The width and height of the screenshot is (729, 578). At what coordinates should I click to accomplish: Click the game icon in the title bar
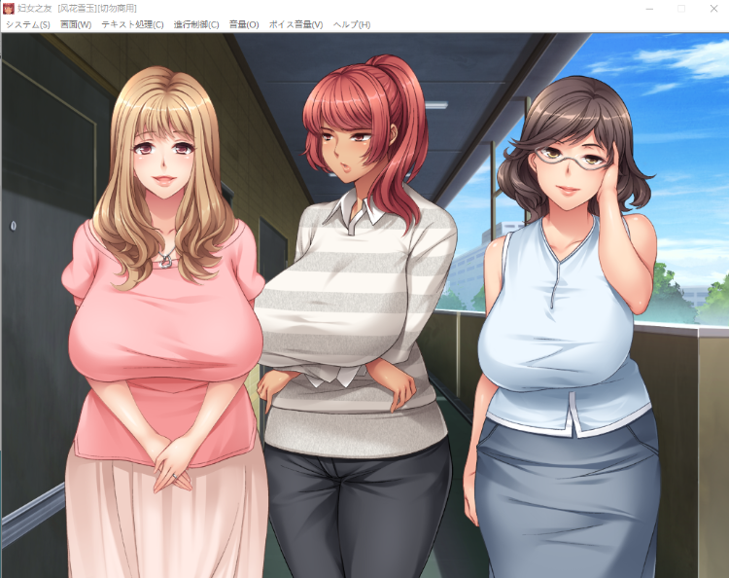point(9,9)
